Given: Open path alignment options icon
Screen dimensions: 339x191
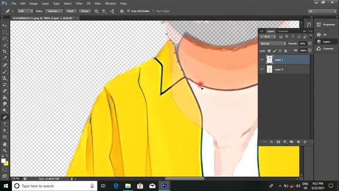Looking at the screenshot, I should 104,11.
